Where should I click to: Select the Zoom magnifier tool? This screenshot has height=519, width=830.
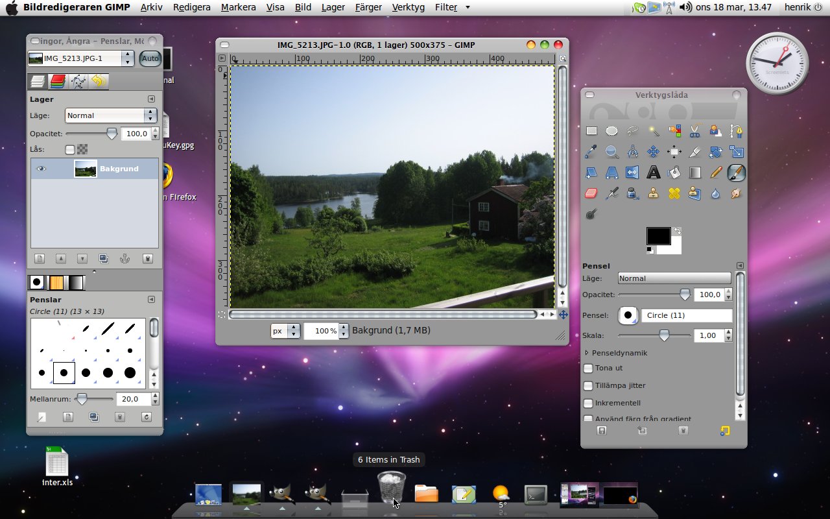click(x=611, y=152)
